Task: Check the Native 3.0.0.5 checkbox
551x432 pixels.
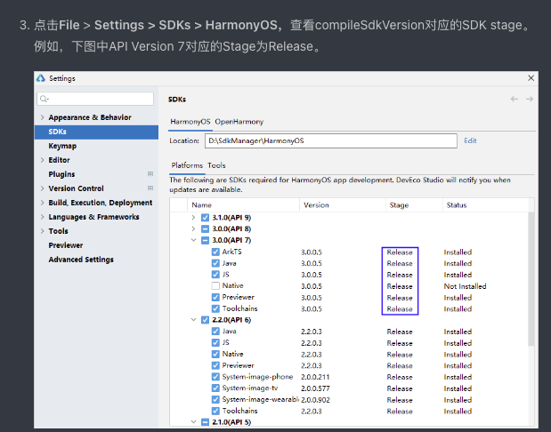Action: 215,285
